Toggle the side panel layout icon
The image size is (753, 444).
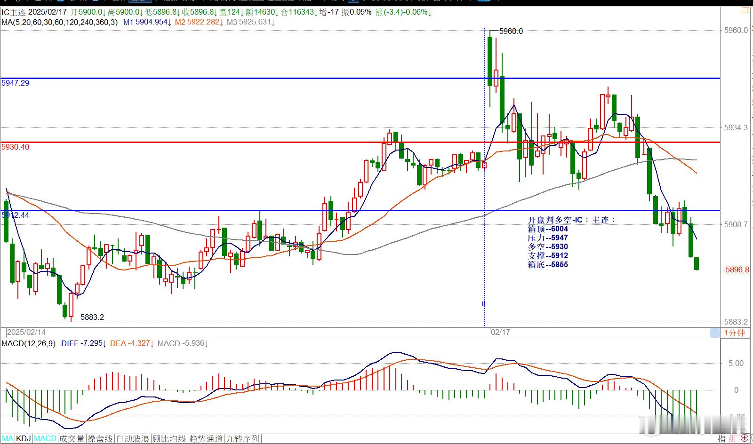pyautogui.click(x=745, y=11)
